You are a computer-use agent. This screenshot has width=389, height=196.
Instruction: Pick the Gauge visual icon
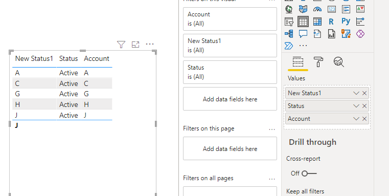[x=317, y=9]
